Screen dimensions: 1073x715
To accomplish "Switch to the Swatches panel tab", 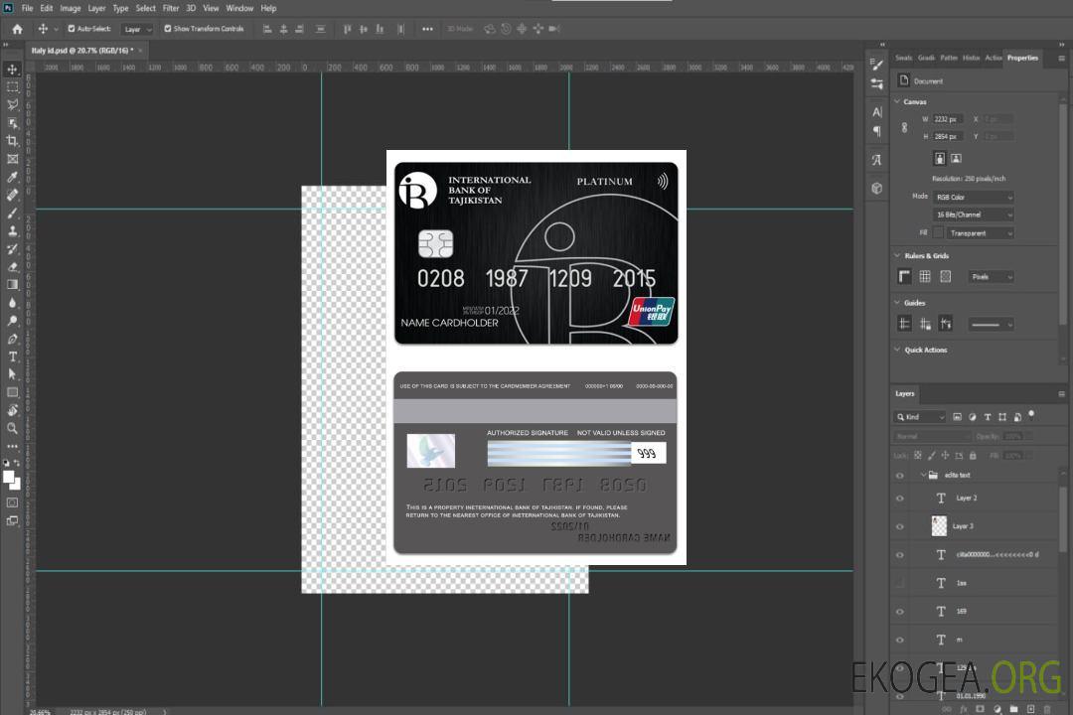I will click(903, 58).
